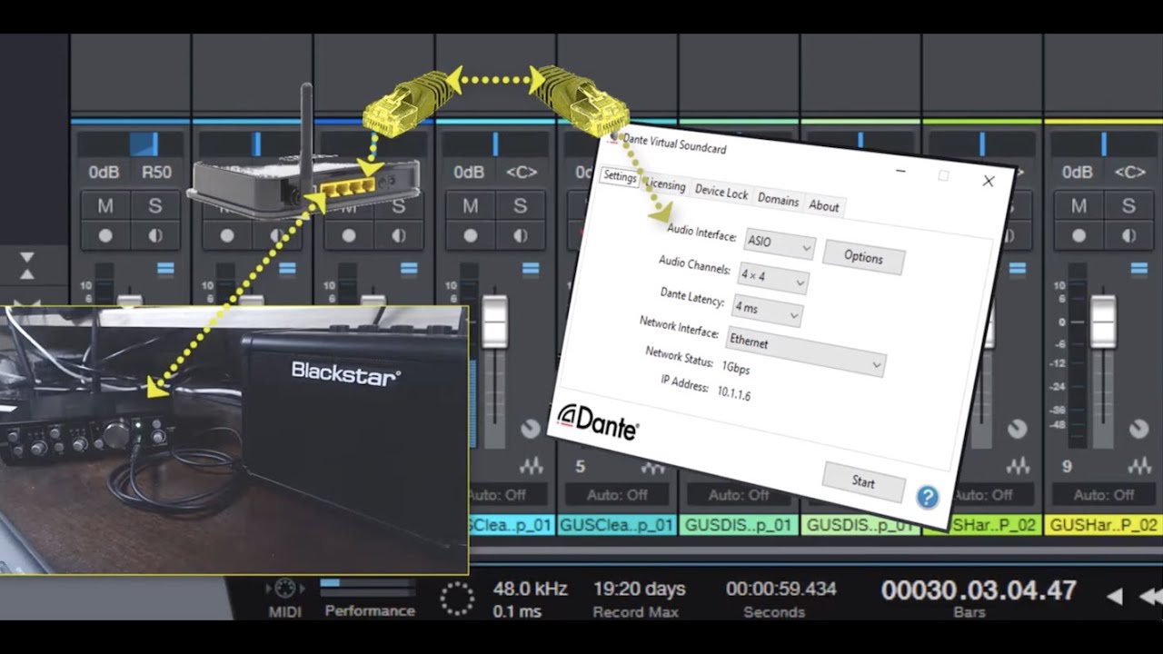Click the Start button

tap(863, 482)
